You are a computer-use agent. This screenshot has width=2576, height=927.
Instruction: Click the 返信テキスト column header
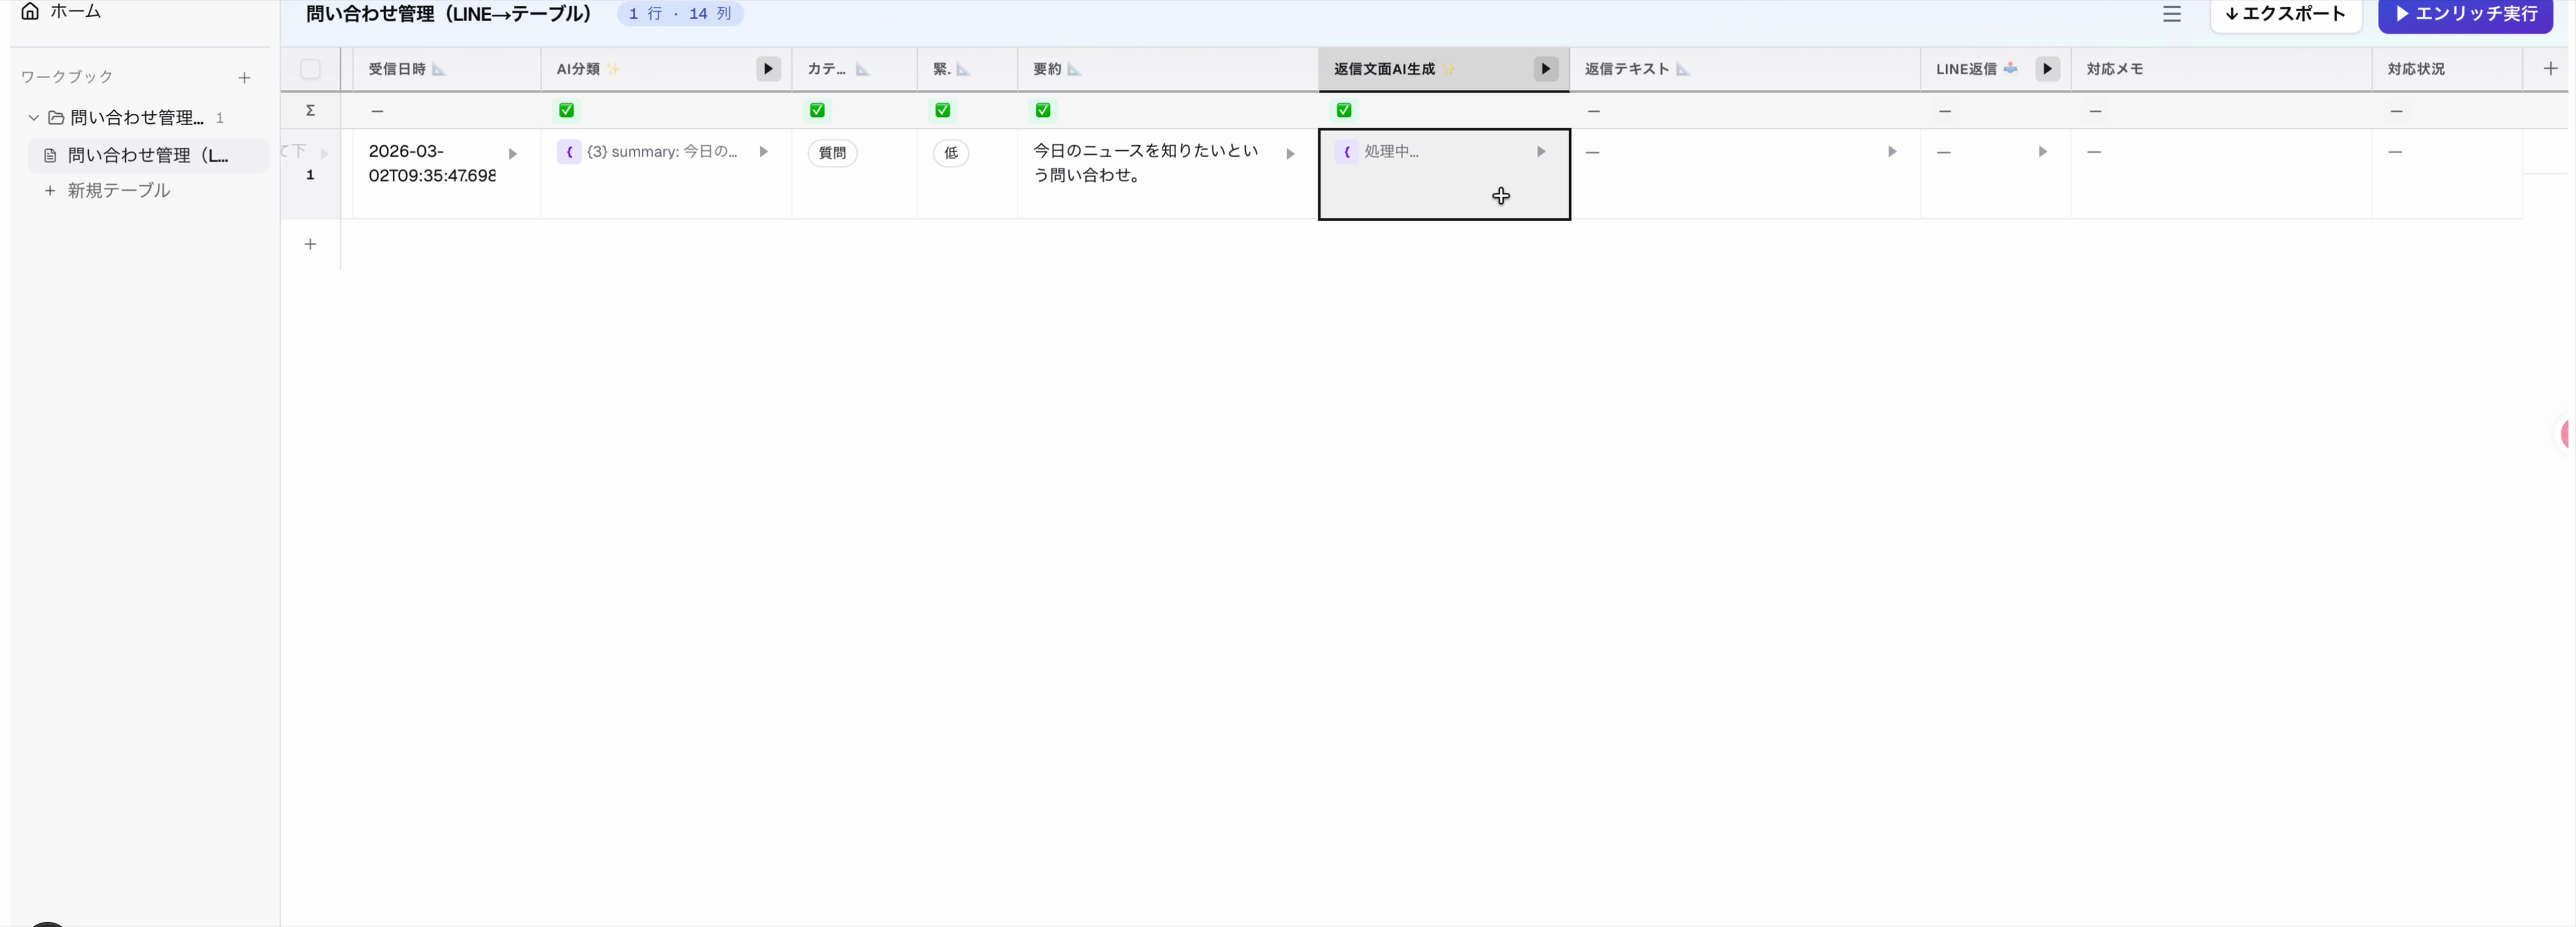click(1626, 69)
